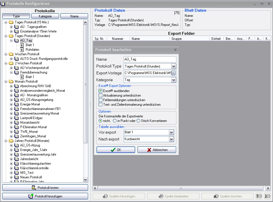Open Export Vorlage browse ellipsis button

[173, 73]
